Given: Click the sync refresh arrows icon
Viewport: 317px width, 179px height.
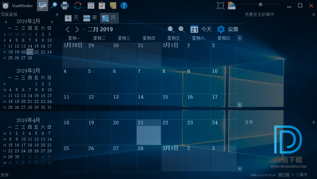Looking at the screenshot, I should 78,6.
